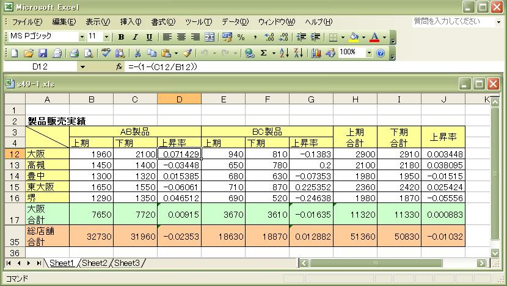Align text left
The height and width of the screenshot is (286, 507).
point(167,37)
